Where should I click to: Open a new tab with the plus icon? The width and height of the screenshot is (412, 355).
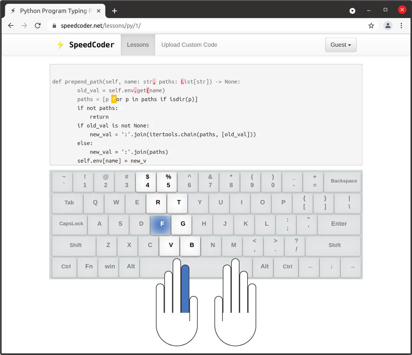114,11
